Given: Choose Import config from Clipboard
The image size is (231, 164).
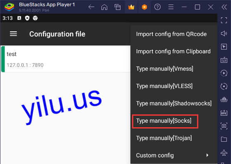Looking at the screenshot, I should (x=173, y=52).
